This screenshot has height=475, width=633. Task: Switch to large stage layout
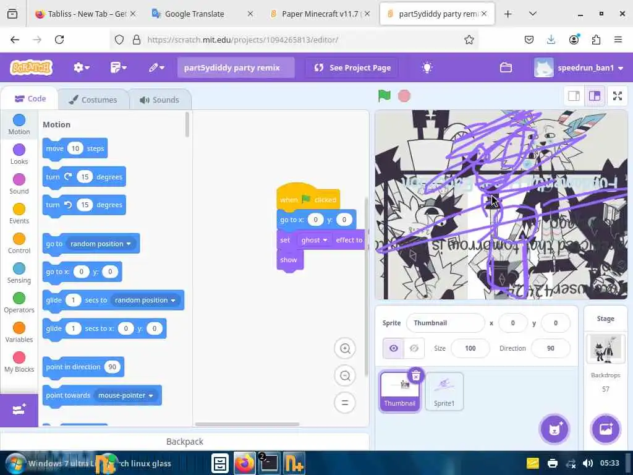[x=594, y=96]
